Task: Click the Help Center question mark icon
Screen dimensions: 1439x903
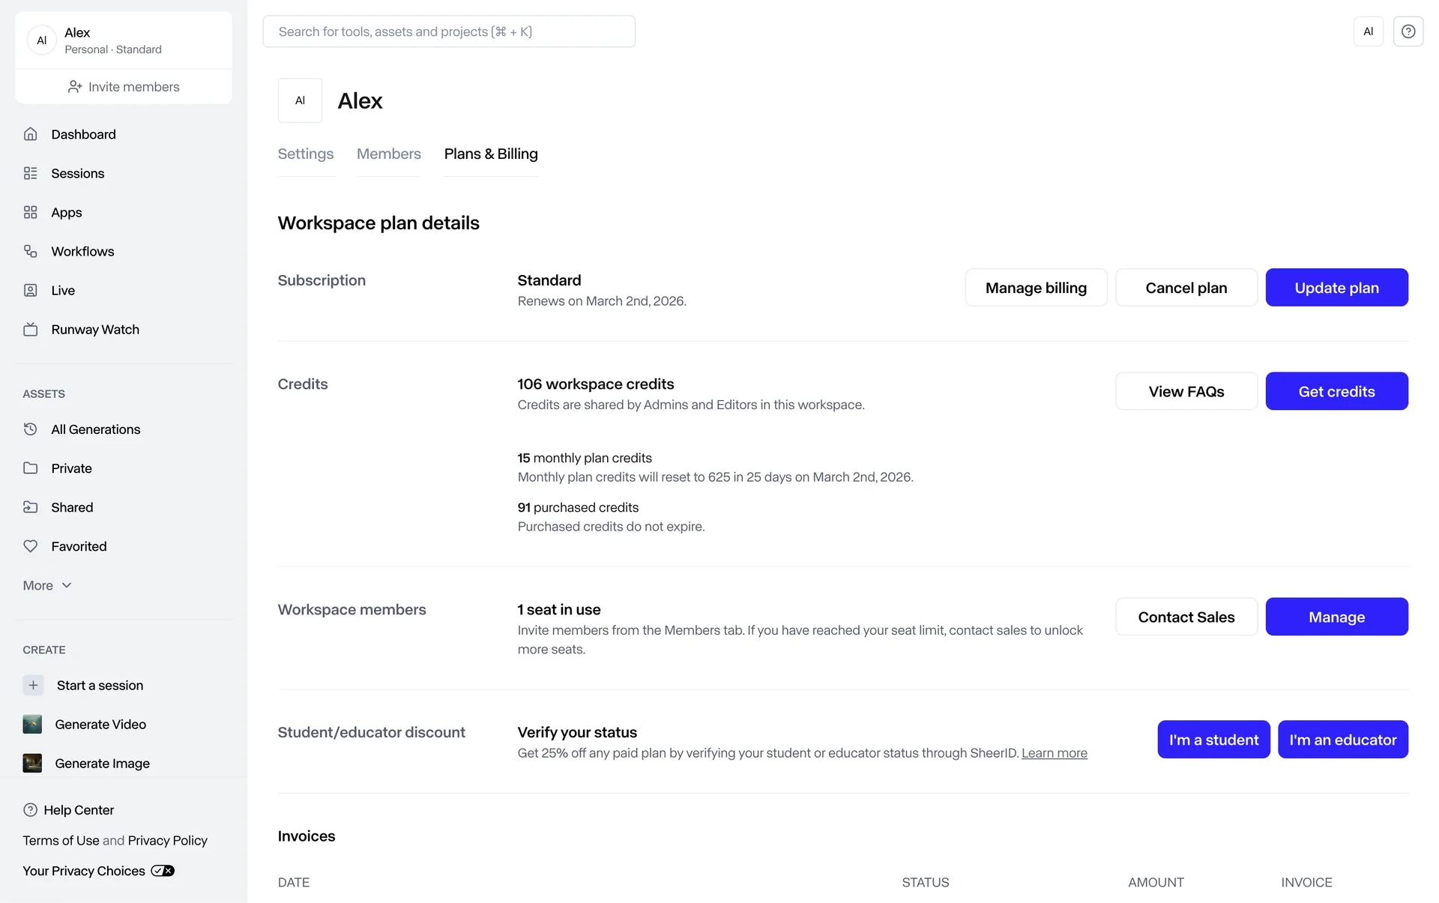Action: pyautogui.click(x=30, y=810)
